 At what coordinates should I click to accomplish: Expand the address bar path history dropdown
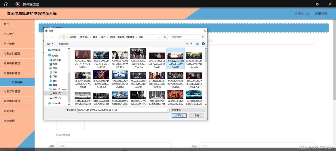159,37
